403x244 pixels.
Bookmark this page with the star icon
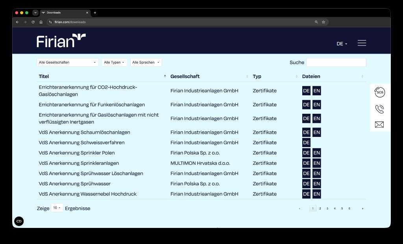[x=324, y=22]
